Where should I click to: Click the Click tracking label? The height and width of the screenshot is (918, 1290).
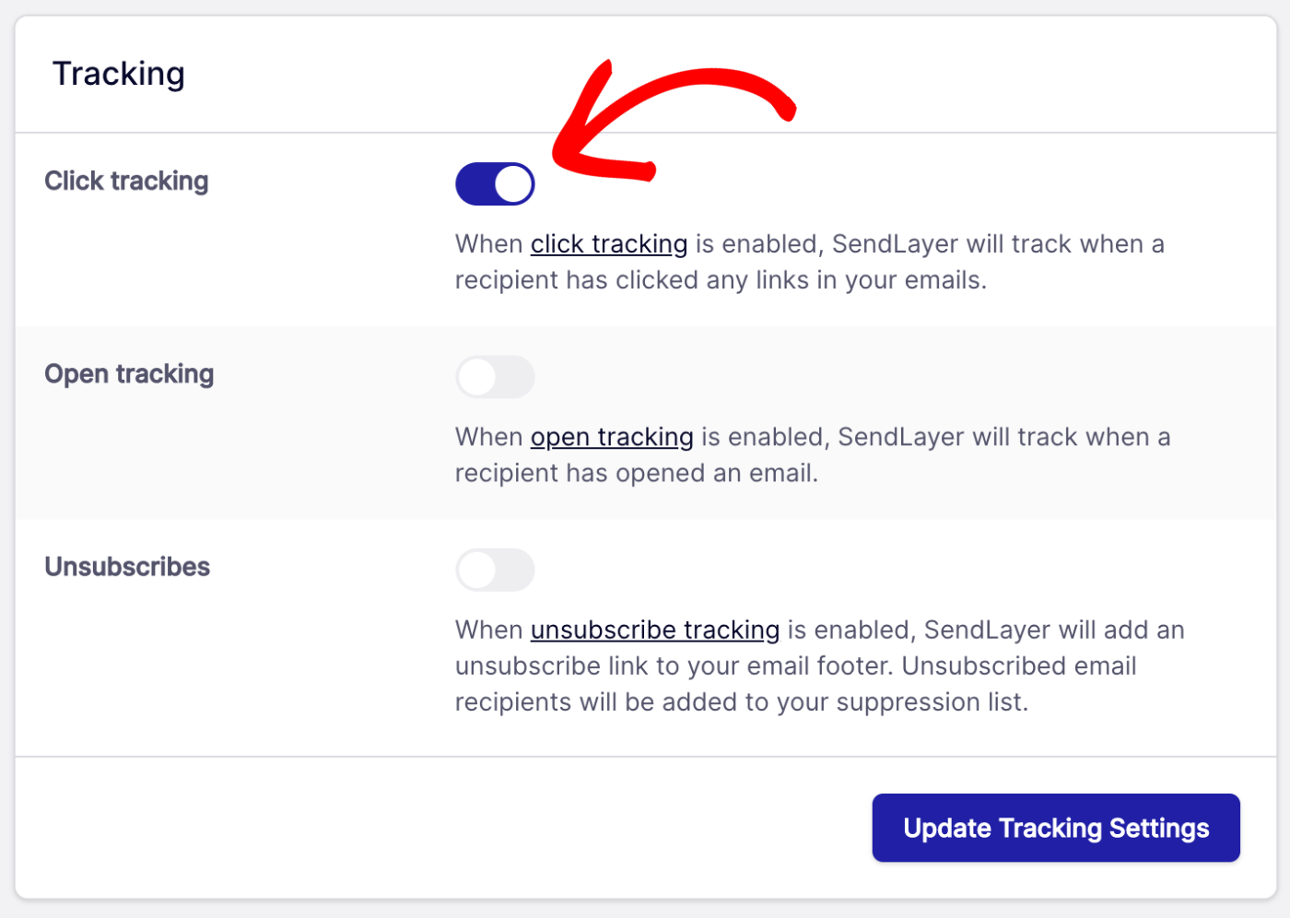pos(126,181)
